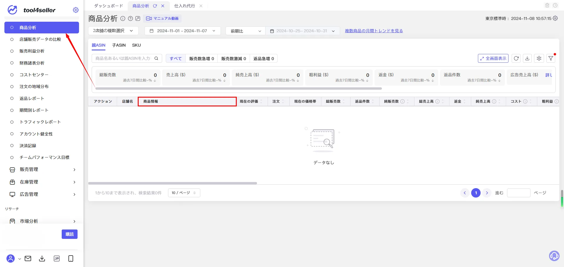Close the 仕入れ代行 tab
This screenshot has height=267, width=564.
tap(201, 6)
